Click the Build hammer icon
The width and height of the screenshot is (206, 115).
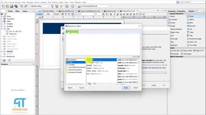pos(52,6)
